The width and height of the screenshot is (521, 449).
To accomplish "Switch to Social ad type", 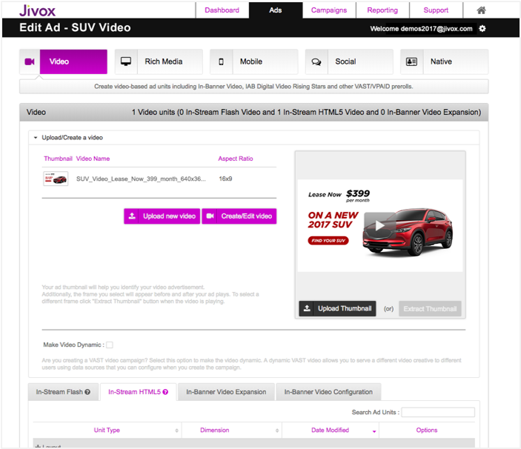I will [349, 61].
